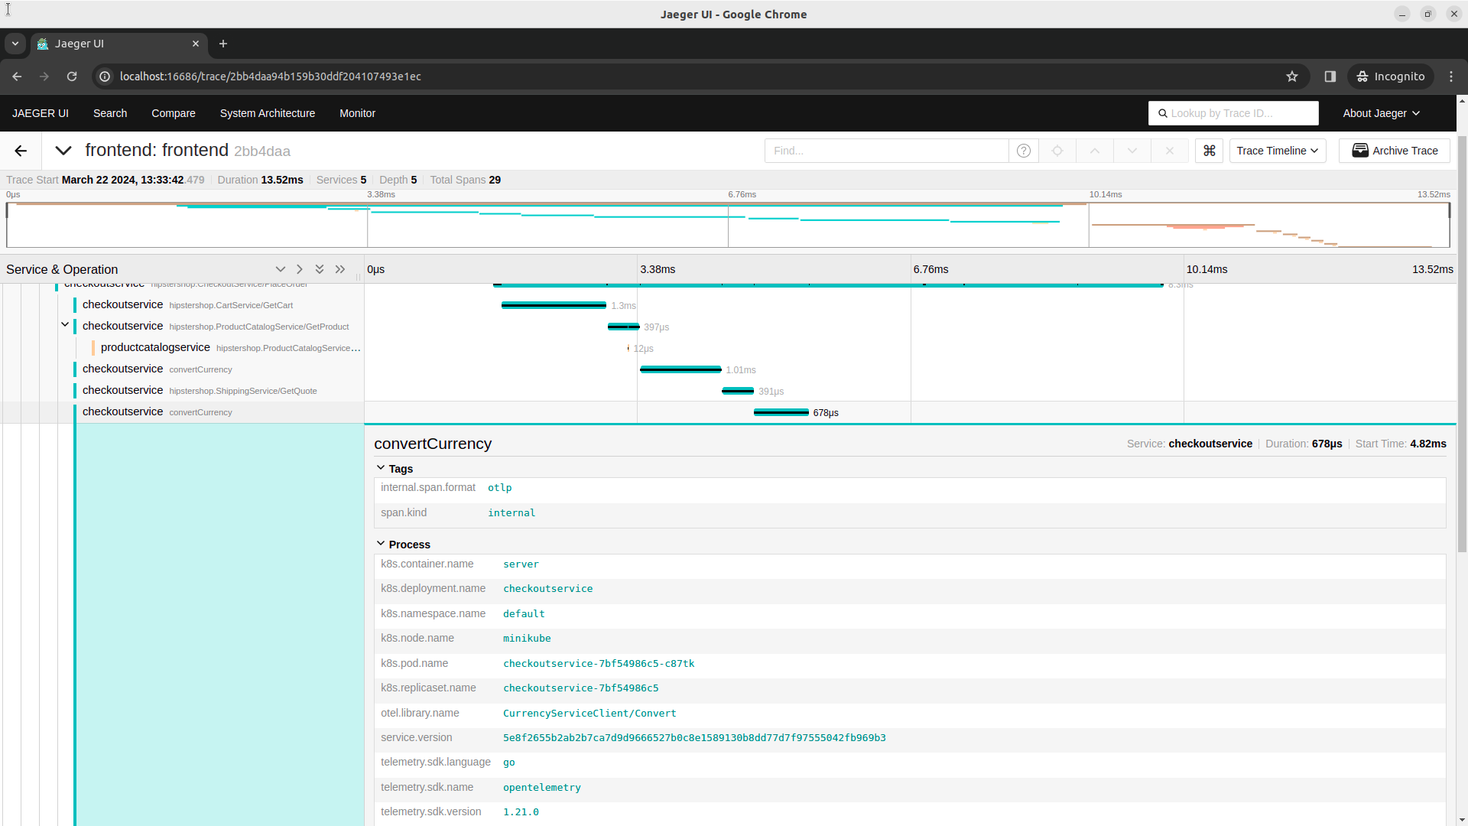Expand the Process section disclosure triangle
Viewport: 1468px width, 826px height.
[381, 544]
